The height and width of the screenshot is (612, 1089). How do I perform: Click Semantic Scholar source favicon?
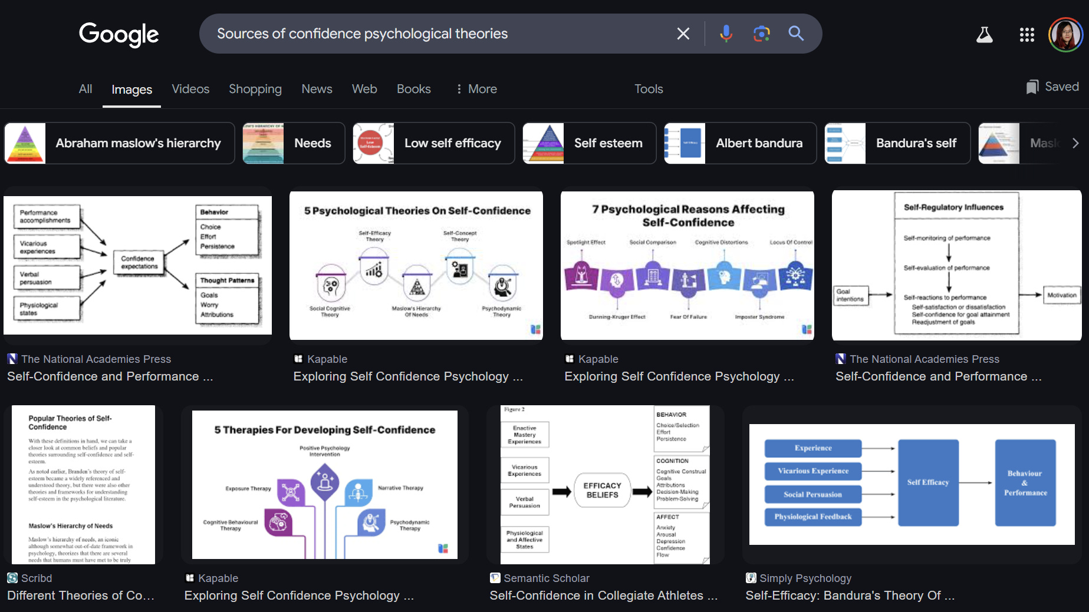coord(495,578)
